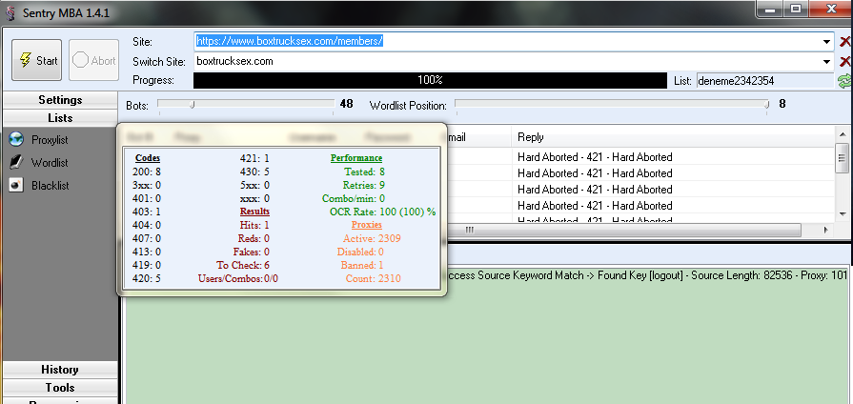Open the Site URL dropdown arrow
The width and height of the screenshot is (853, 404).
[x=827, y=41]
